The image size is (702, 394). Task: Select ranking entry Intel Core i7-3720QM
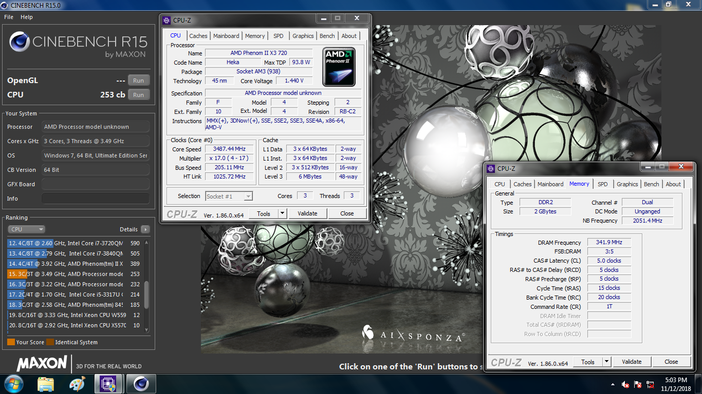pyautogui.click(x=75, y=243)
